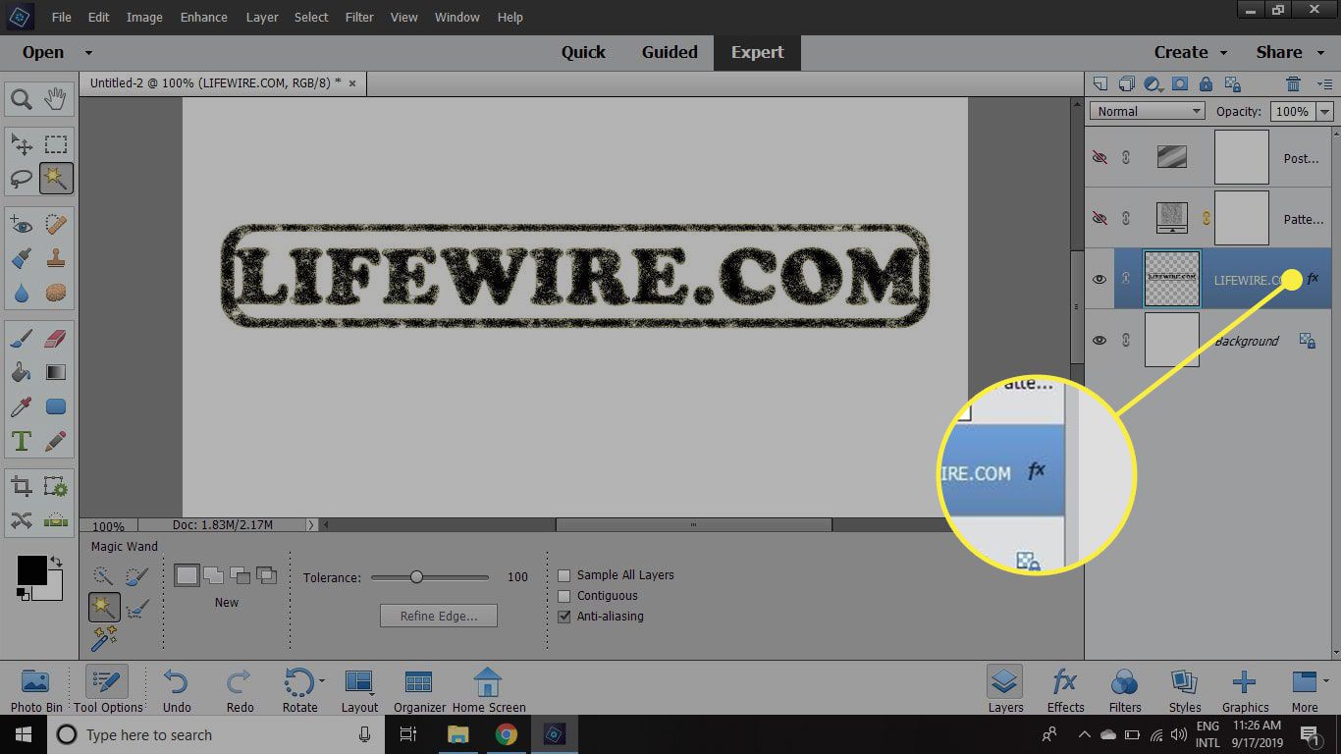Screen dimensions: 1341x754
Task: Select the Straighten tool
Action: pos(56,520)
